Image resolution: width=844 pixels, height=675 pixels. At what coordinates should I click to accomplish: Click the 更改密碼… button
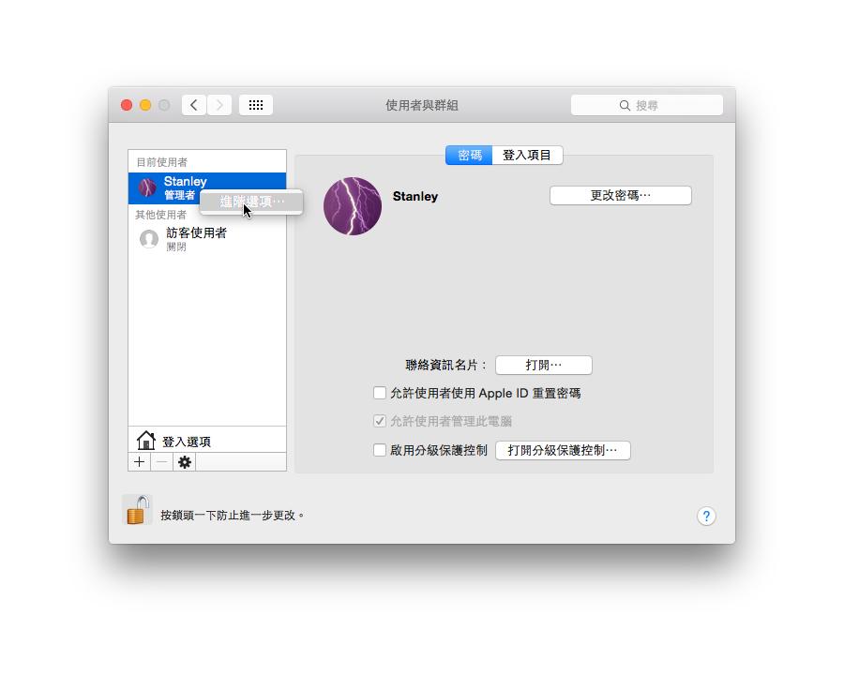620,195
